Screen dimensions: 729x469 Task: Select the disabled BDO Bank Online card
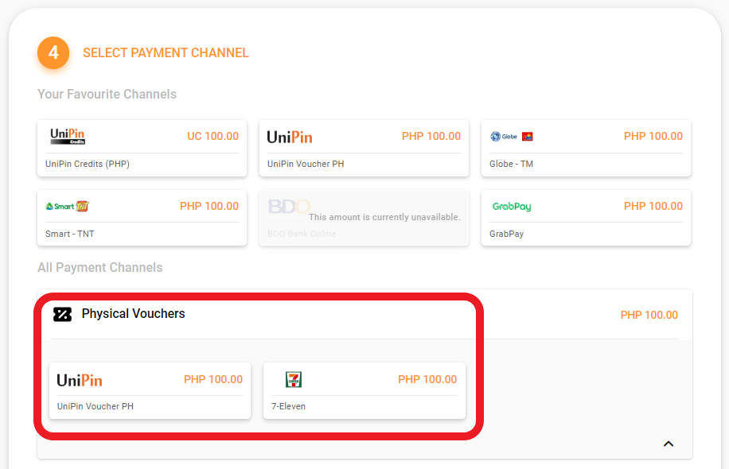pyautogui.click(x=364, y=218)
